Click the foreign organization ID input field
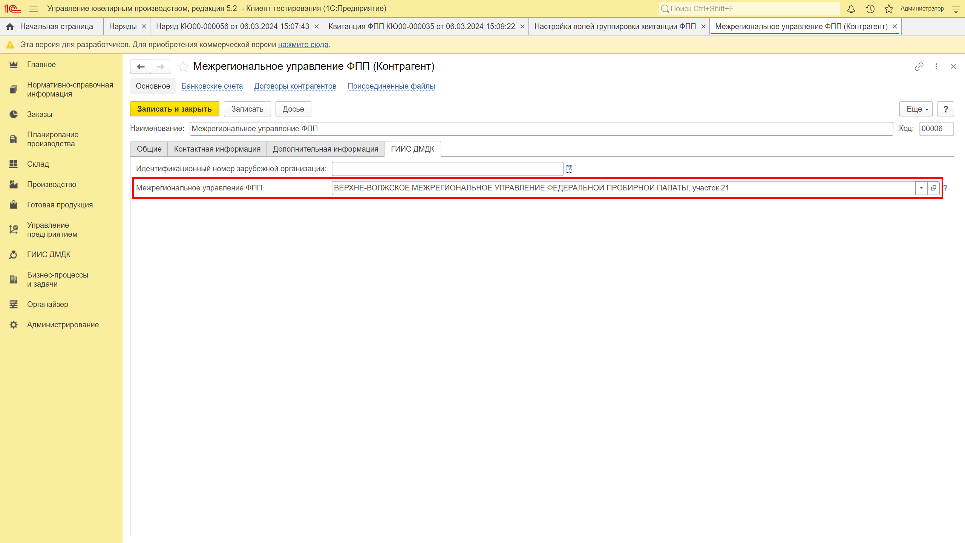The image size is (965, 543). click(447, 169)
